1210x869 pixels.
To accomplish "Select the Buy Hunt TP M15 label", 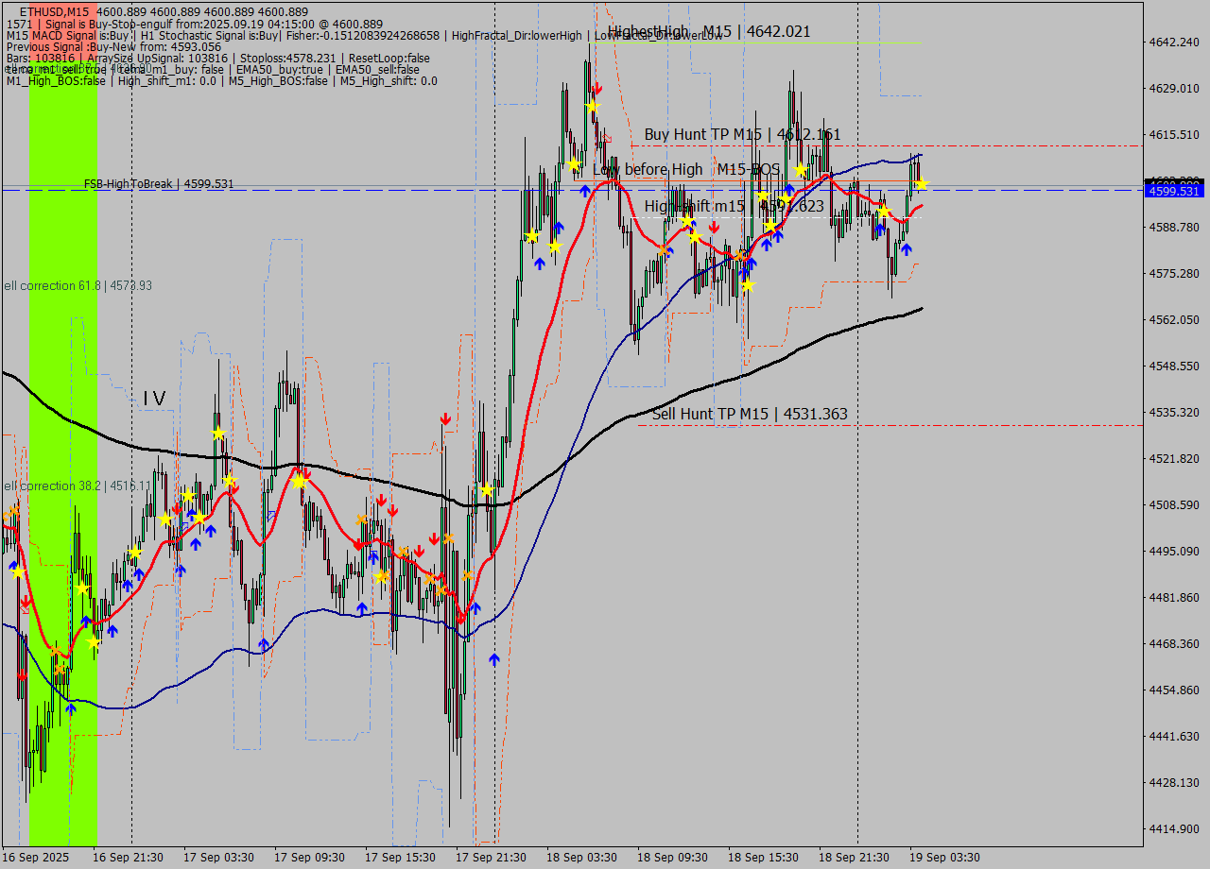I will pyautogui.click(x=742, y=135).
